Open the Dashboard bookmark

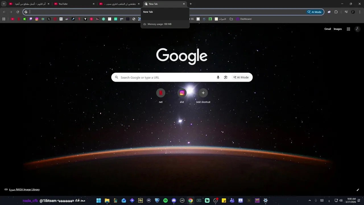[244, 19]
